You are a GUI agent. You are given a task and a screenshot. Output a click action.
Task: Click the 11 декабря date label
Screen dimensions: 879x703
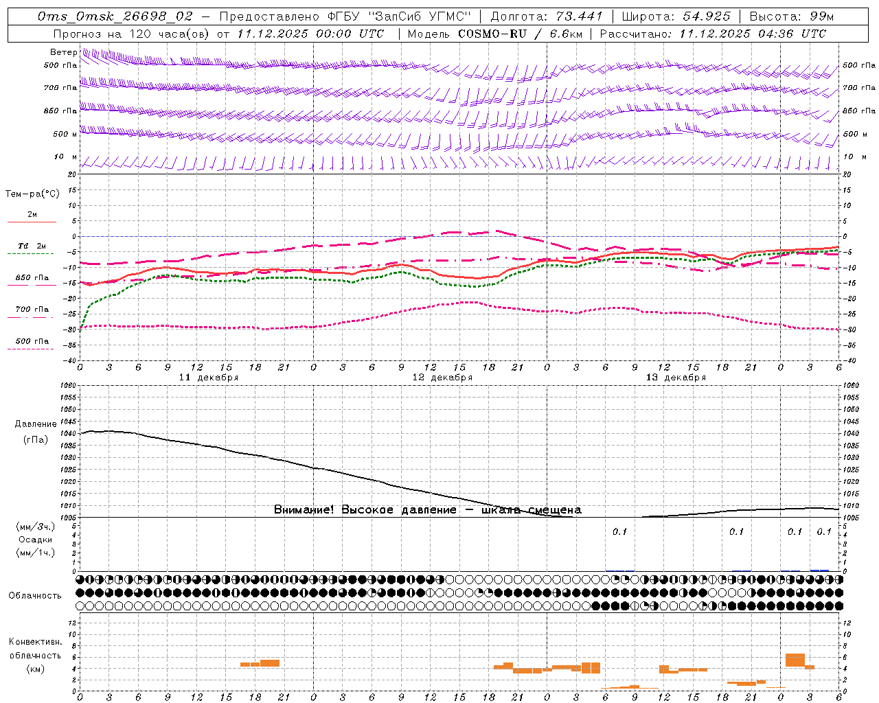(209, 378)
